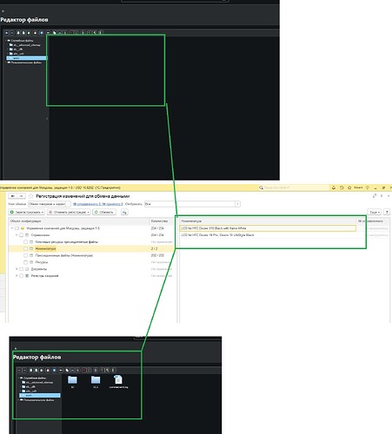The width and height of the screenshot is (392, 434).
Task: Expand the Регистры сведений tree node
Action: pos(17,276)
